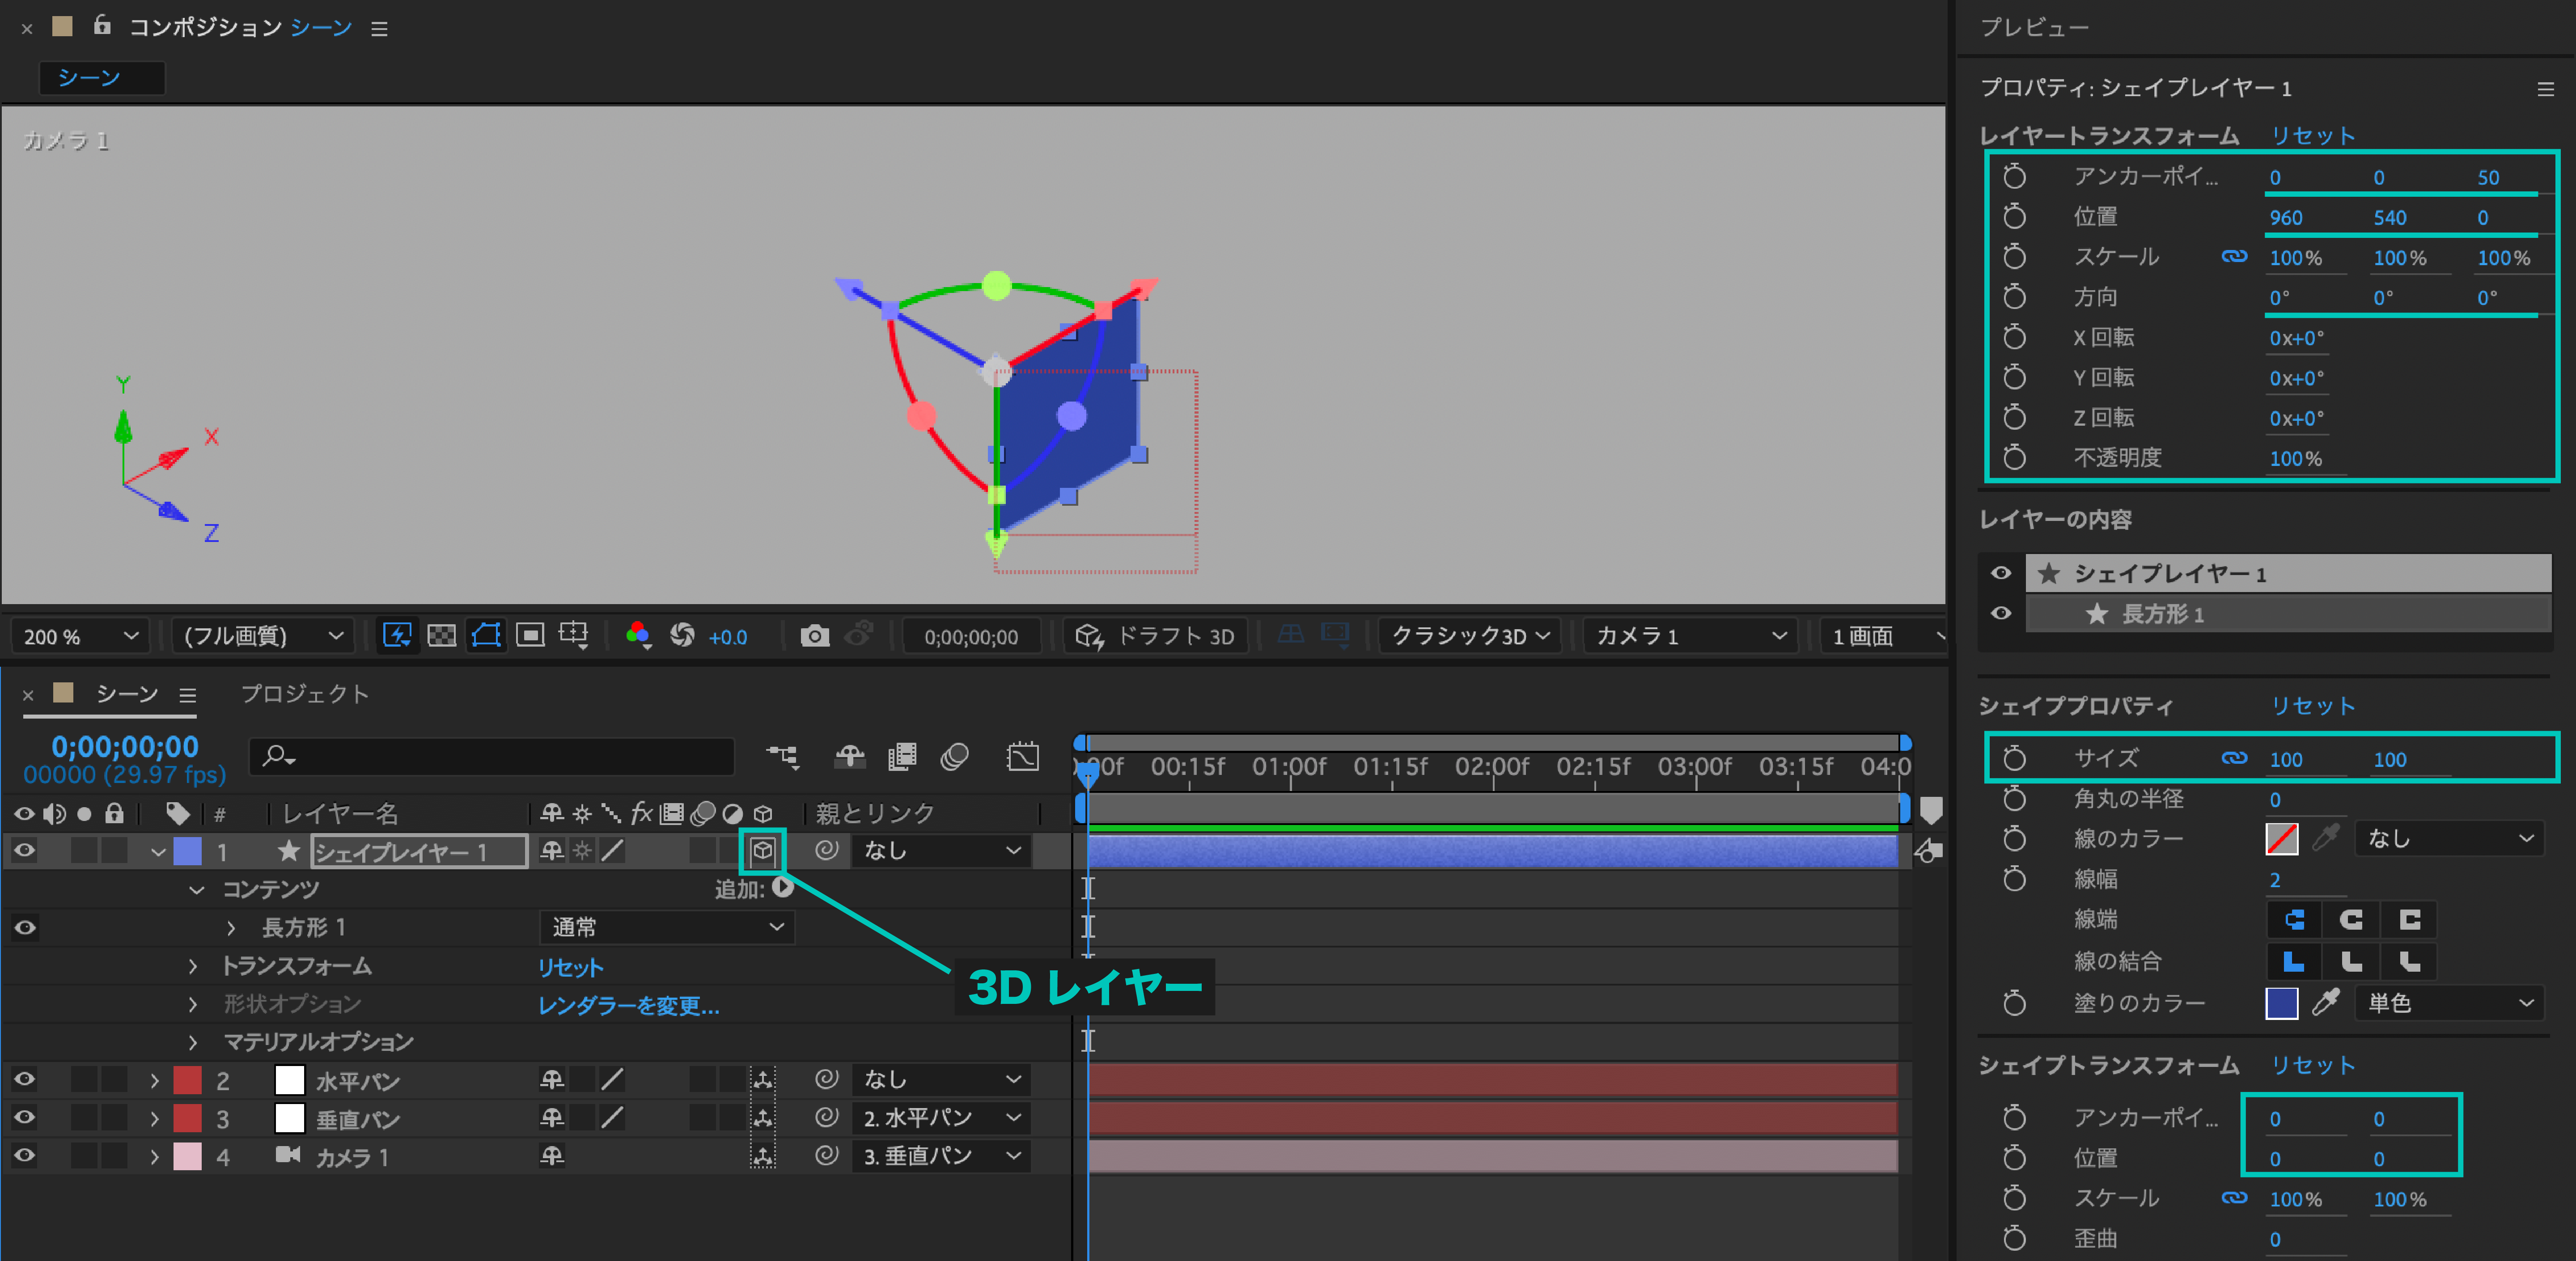Image resolution: width=2576 pixels, height=1261 pixels.
Task: Pick stroke color with eyedropper
Action: tap(2326, 838)
